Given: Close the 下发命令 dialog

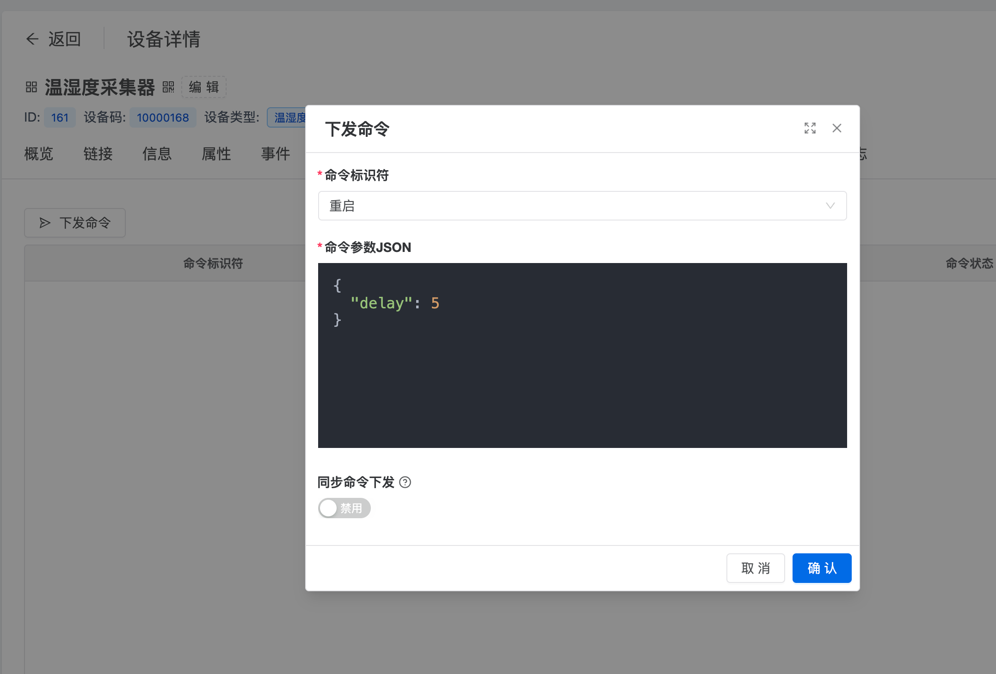Looking at the screenshot, I should (x=836, y=128).
